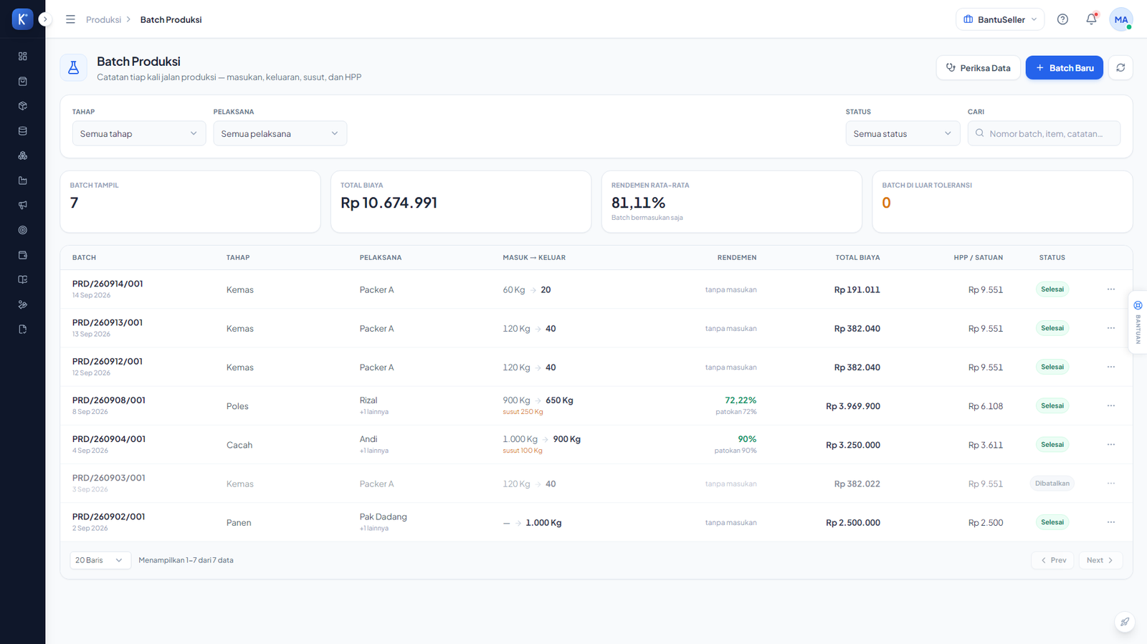Click the rocket icon at bottom right
The image size is (1147, 644).
pyautogui.click(x=1125, y=622)
